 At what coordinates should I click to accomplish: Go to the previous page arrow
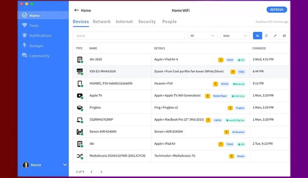tap(91, 172)
